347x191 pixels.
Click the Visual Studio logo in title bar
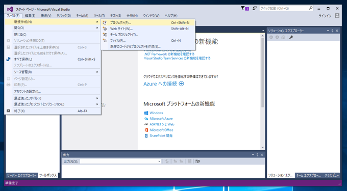(10, 9)
